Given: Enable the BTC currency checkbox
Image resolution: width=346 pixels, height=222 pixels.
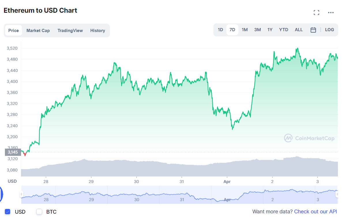Looking at the screenshot, I should pyautogui.click(x=39, y=212).
